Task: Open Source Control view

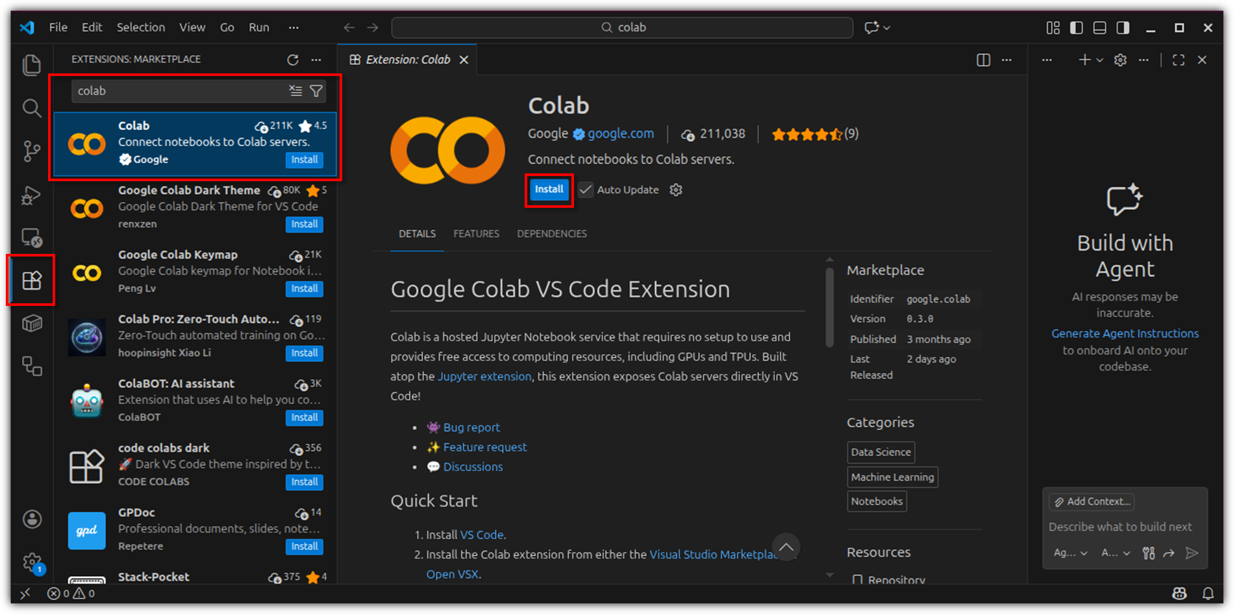Action: (x=31, y=151)
